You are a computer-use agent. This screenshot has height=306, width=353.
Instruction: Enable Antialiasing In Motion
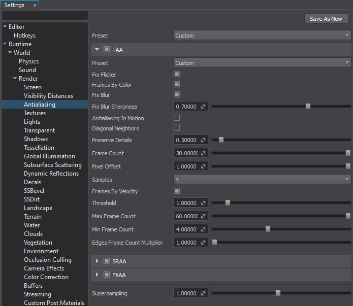[x=177, y=118]
